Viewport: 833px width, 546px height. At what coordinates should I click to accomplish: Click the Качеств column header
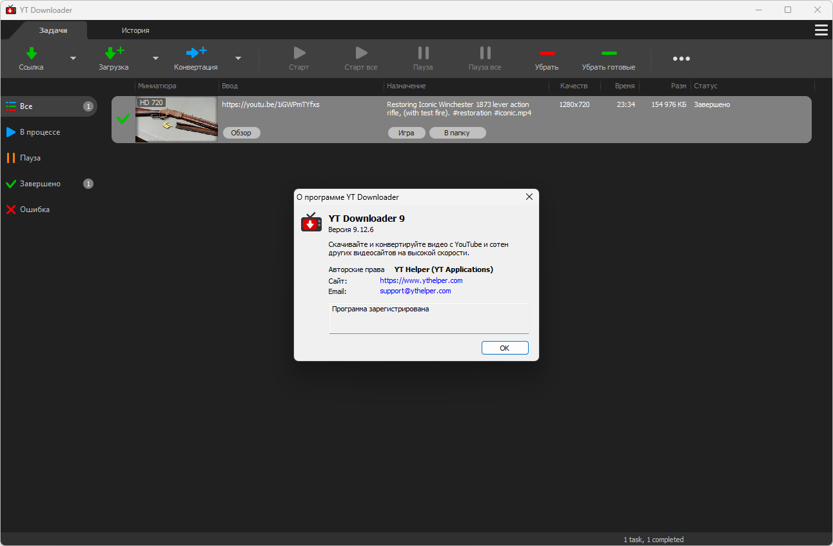[x=574, y=86]
